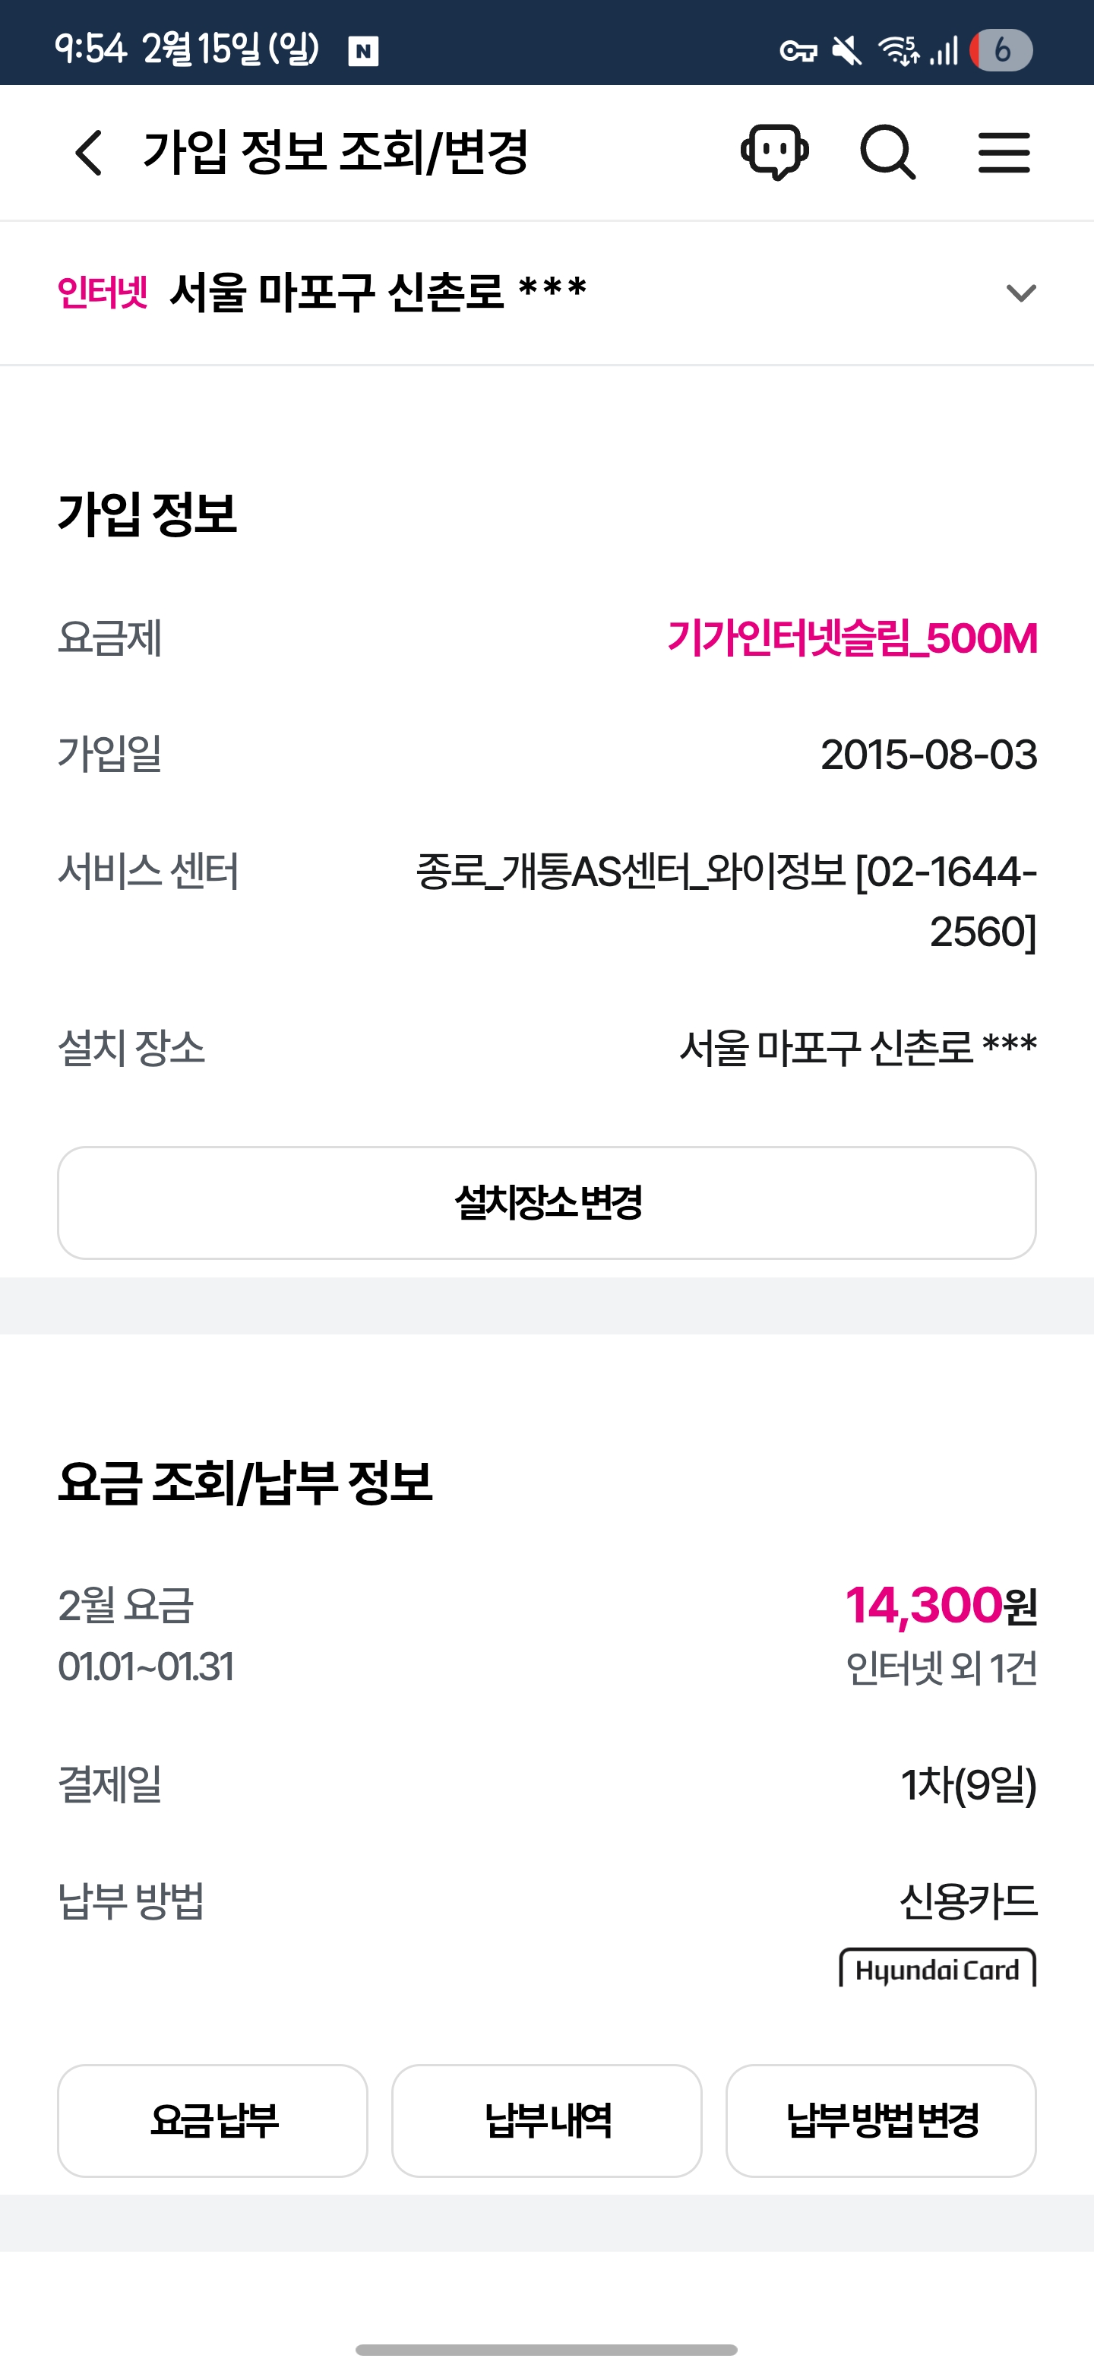This screenshot has height=2371, width=1094.
Task: Tap the VPN key status icon
Action: click(798, 51)
